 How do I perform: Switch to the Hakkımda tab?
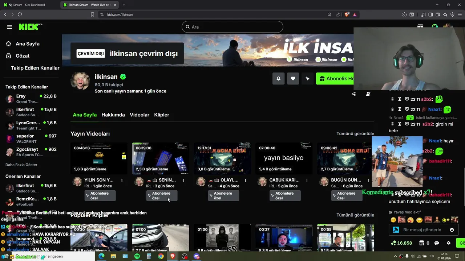coord(113,115)
